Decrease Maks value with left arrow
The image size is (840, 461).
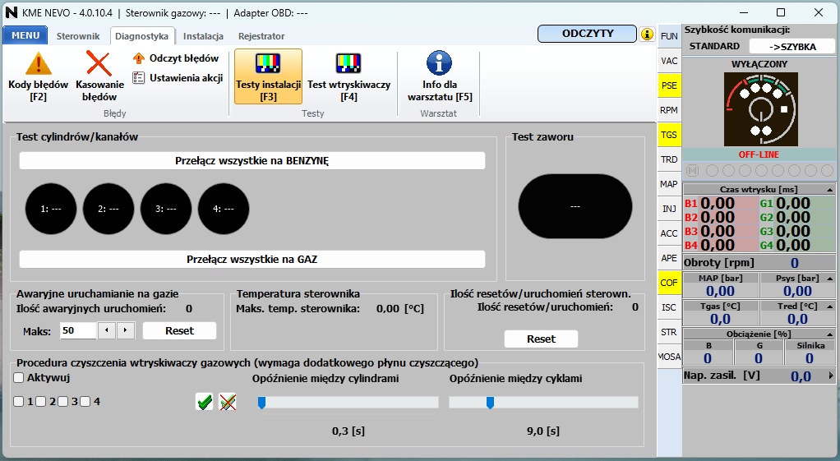coord(107,330)
